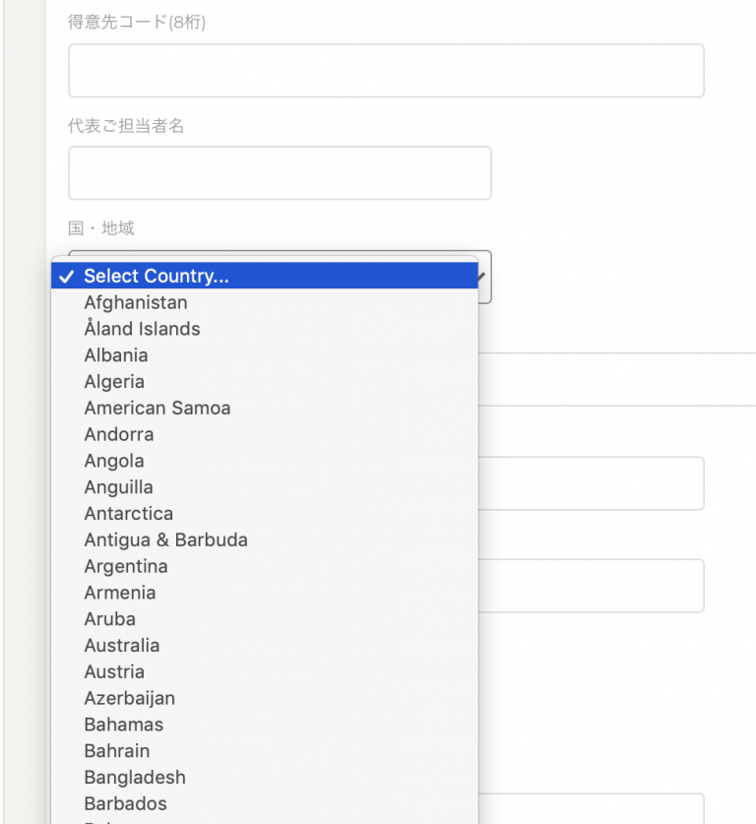
Task: Choose Albania as the country
Action: point(115,355)
